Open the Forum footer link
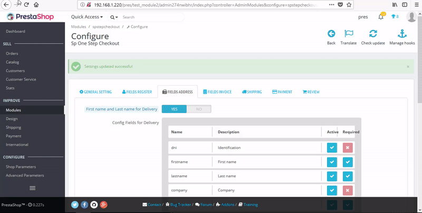 204,205
